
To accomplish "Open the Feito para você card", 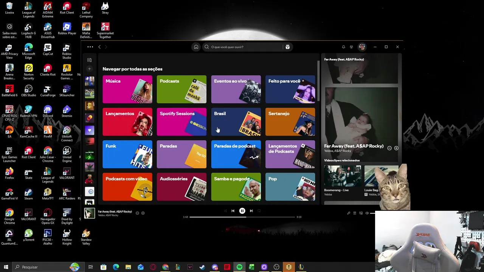I will (290, 89).
